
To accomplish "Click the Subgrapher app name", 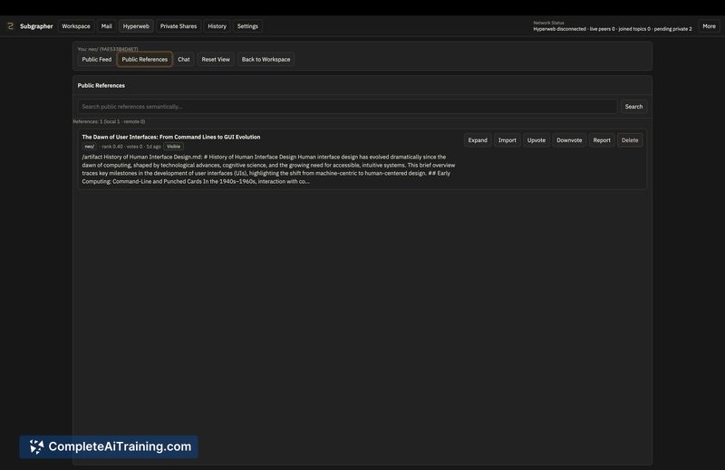I will point(36,26).
